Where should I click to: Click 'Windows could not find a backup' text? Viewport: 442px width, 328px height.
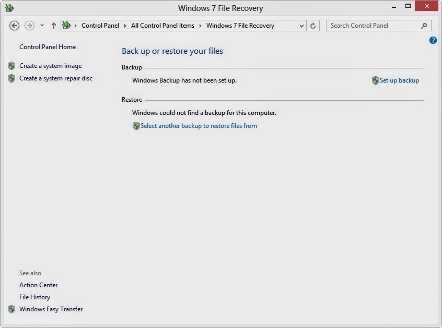[204, 113]
